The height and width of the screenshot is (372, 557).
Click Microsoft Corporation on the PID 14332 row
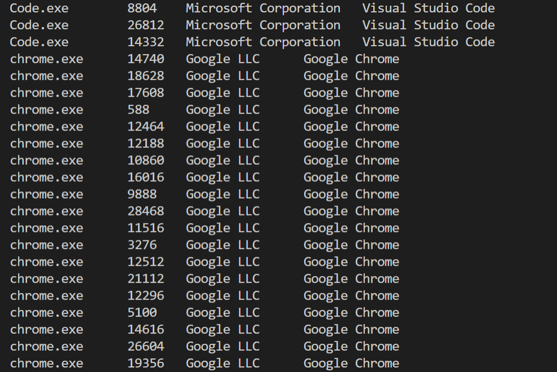click(x=263, y=42)
